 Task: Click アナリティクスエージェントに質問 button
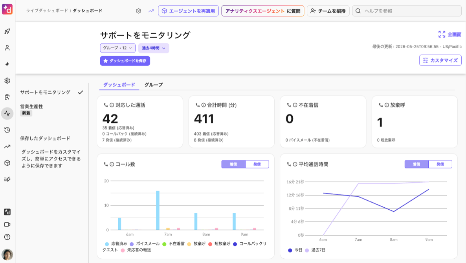point(263,11)
